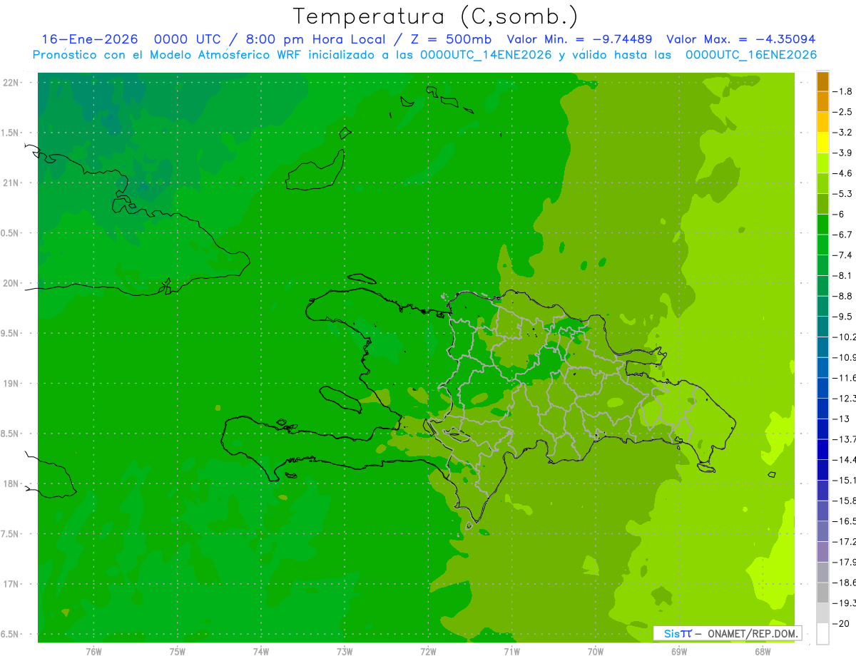Click the '0000UTC_14ENE2026' initialization time text
The height and width of the screenshot is (661, 856).
pos(485,55)
